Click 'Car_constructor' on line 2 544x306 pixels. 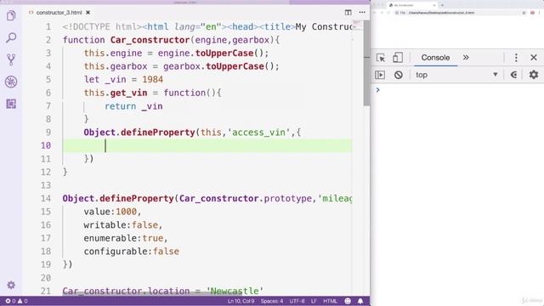[x=150, y=40]
